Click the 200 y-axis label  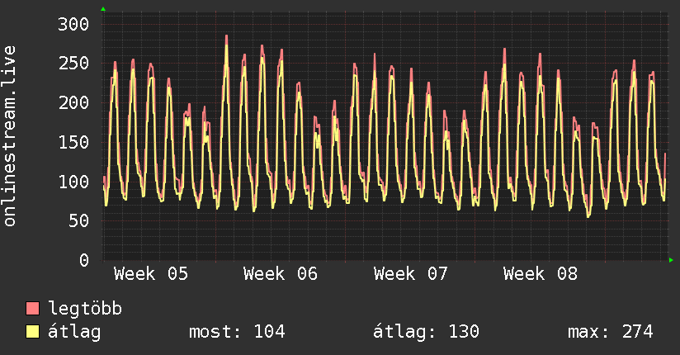[x=73, y=103]
